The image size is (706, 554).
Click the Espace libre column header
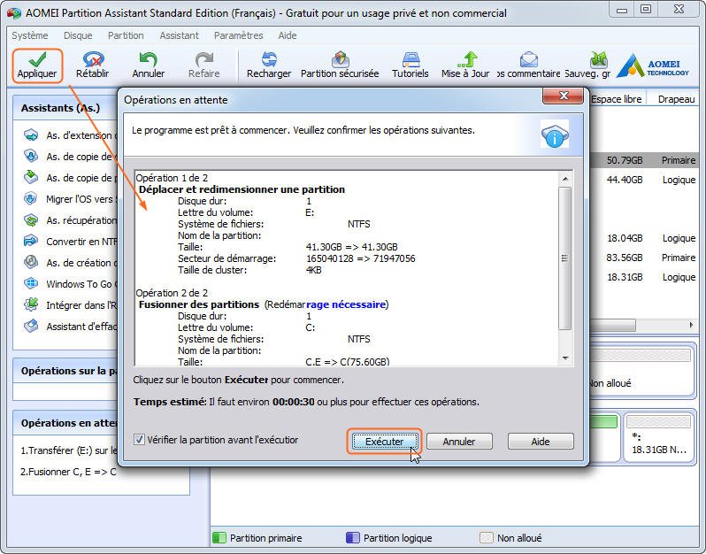point(617,99)
